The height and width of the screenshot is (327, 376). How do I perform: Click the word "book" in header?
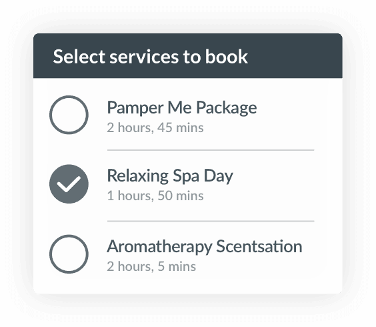[x=226, y=57]
